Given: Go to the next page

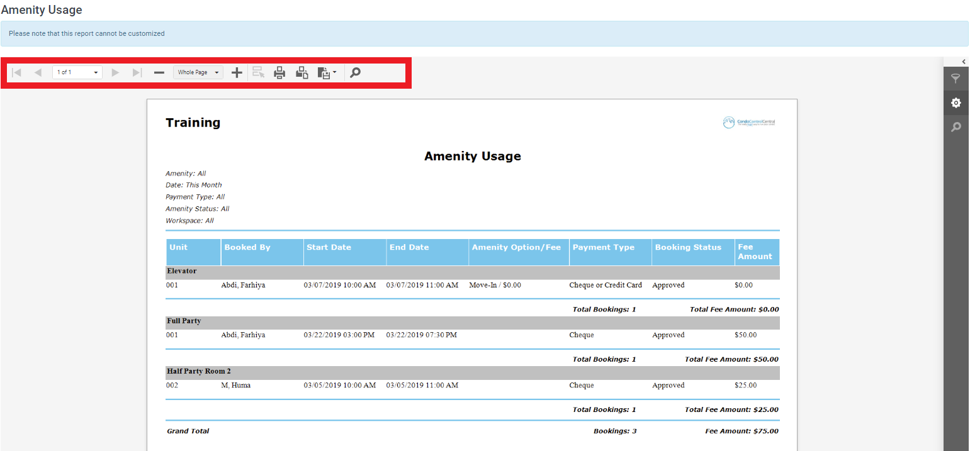Looking at the screenshot, I should tap(115, 72).
